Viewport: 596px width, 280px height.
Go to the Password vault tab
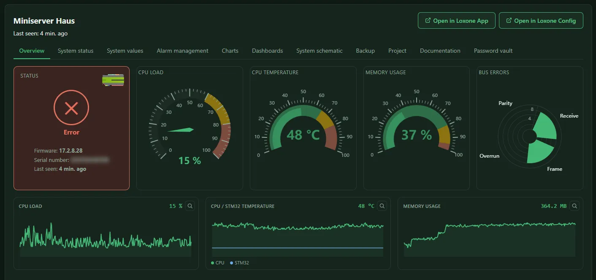tap(493, 51)
